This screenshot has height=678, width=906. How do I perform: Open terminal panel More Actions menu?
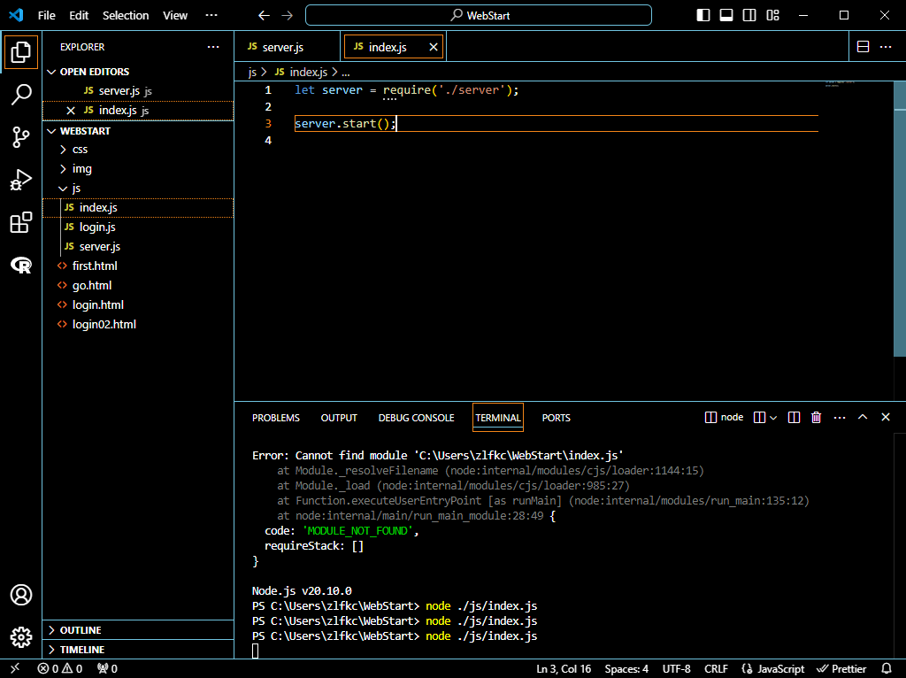840,417
